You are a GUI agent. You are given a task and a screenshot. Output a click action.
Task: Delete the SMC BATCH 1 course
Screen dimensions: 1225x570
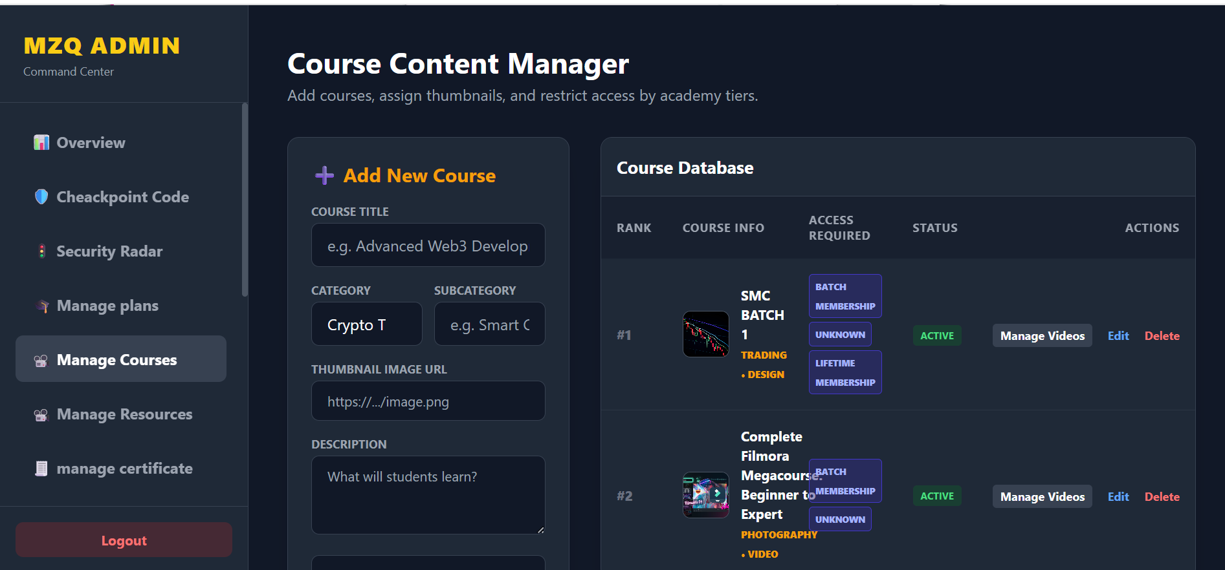click(x=1162, y=336)
